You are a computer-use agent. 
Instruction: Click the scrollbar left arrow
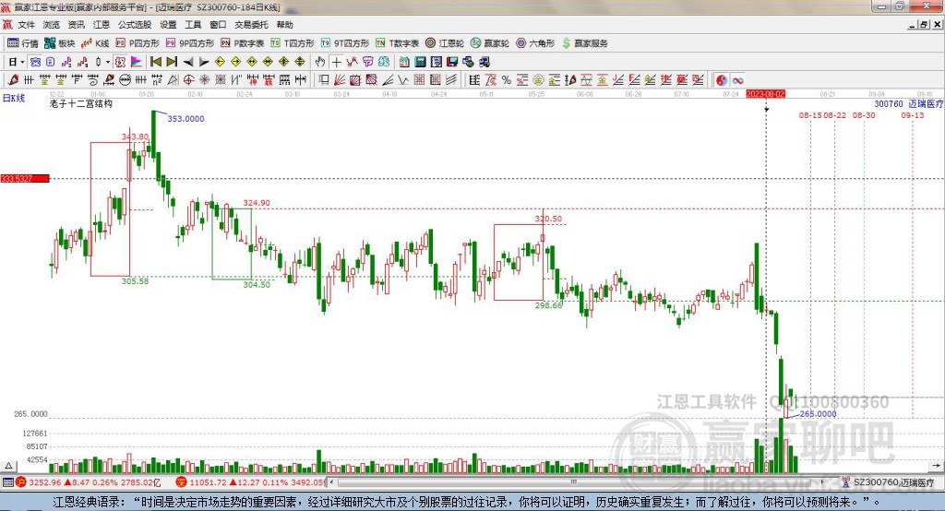click(331, 482)
